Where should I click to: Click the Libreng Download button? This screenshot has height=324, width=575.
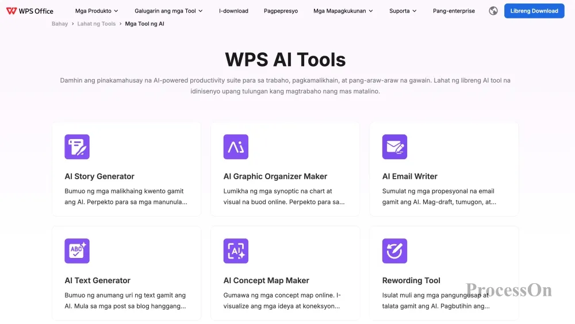click(x=534, y=11)
